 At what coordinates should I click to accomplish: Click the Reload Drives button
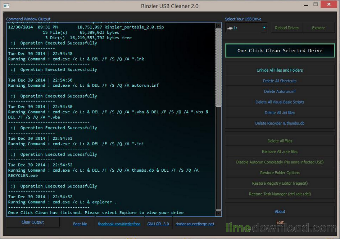[x=286, y=28]
